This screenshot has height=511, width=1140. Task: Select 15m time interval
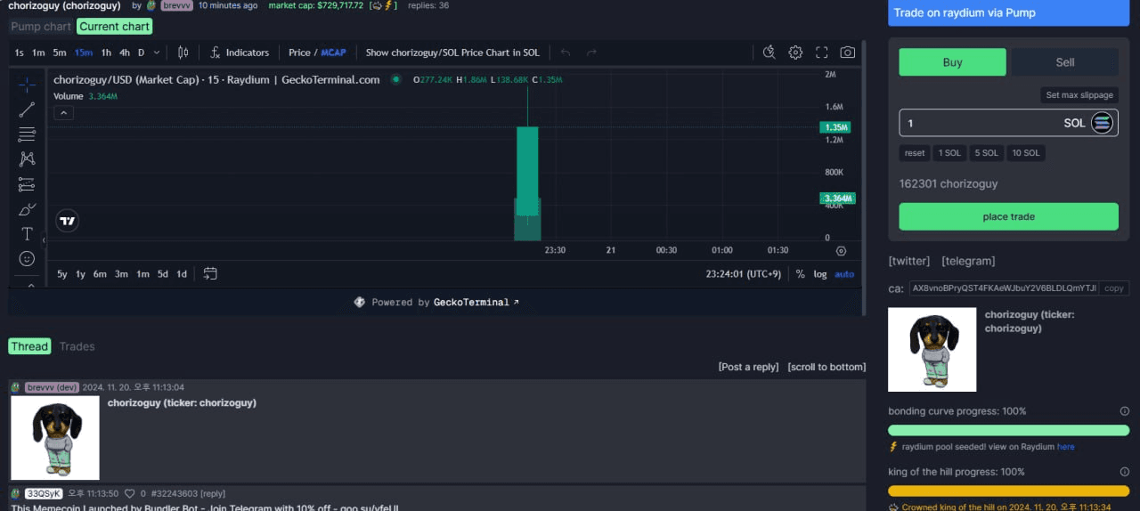(x=84, y=53)
